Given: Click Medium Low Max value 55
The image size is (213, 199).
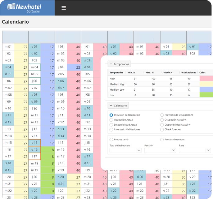Looking at the screenshot, I should coord(153,90).
